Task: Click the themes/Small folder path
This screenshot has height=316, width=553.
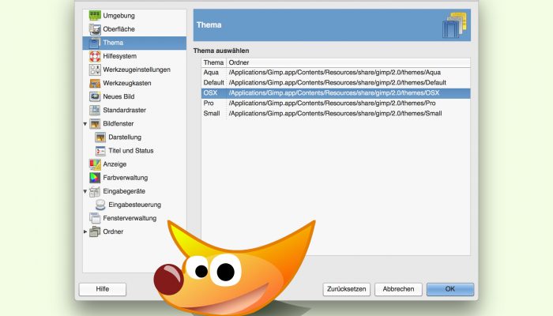Action: click(x=336, y=114)
